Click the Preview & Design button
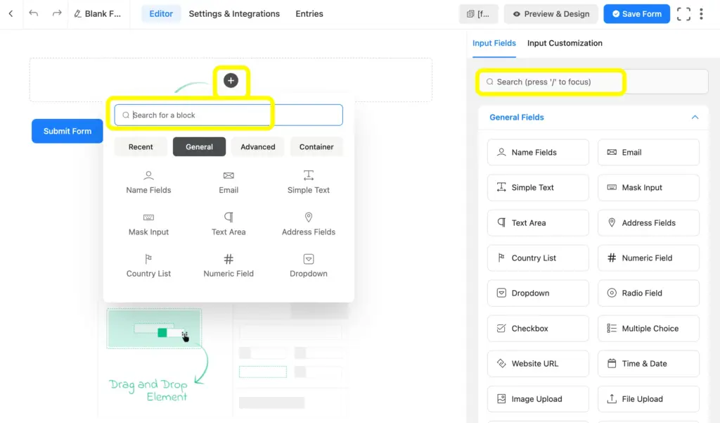The width and height of the screenshot is (720, 423). [551, 13]
